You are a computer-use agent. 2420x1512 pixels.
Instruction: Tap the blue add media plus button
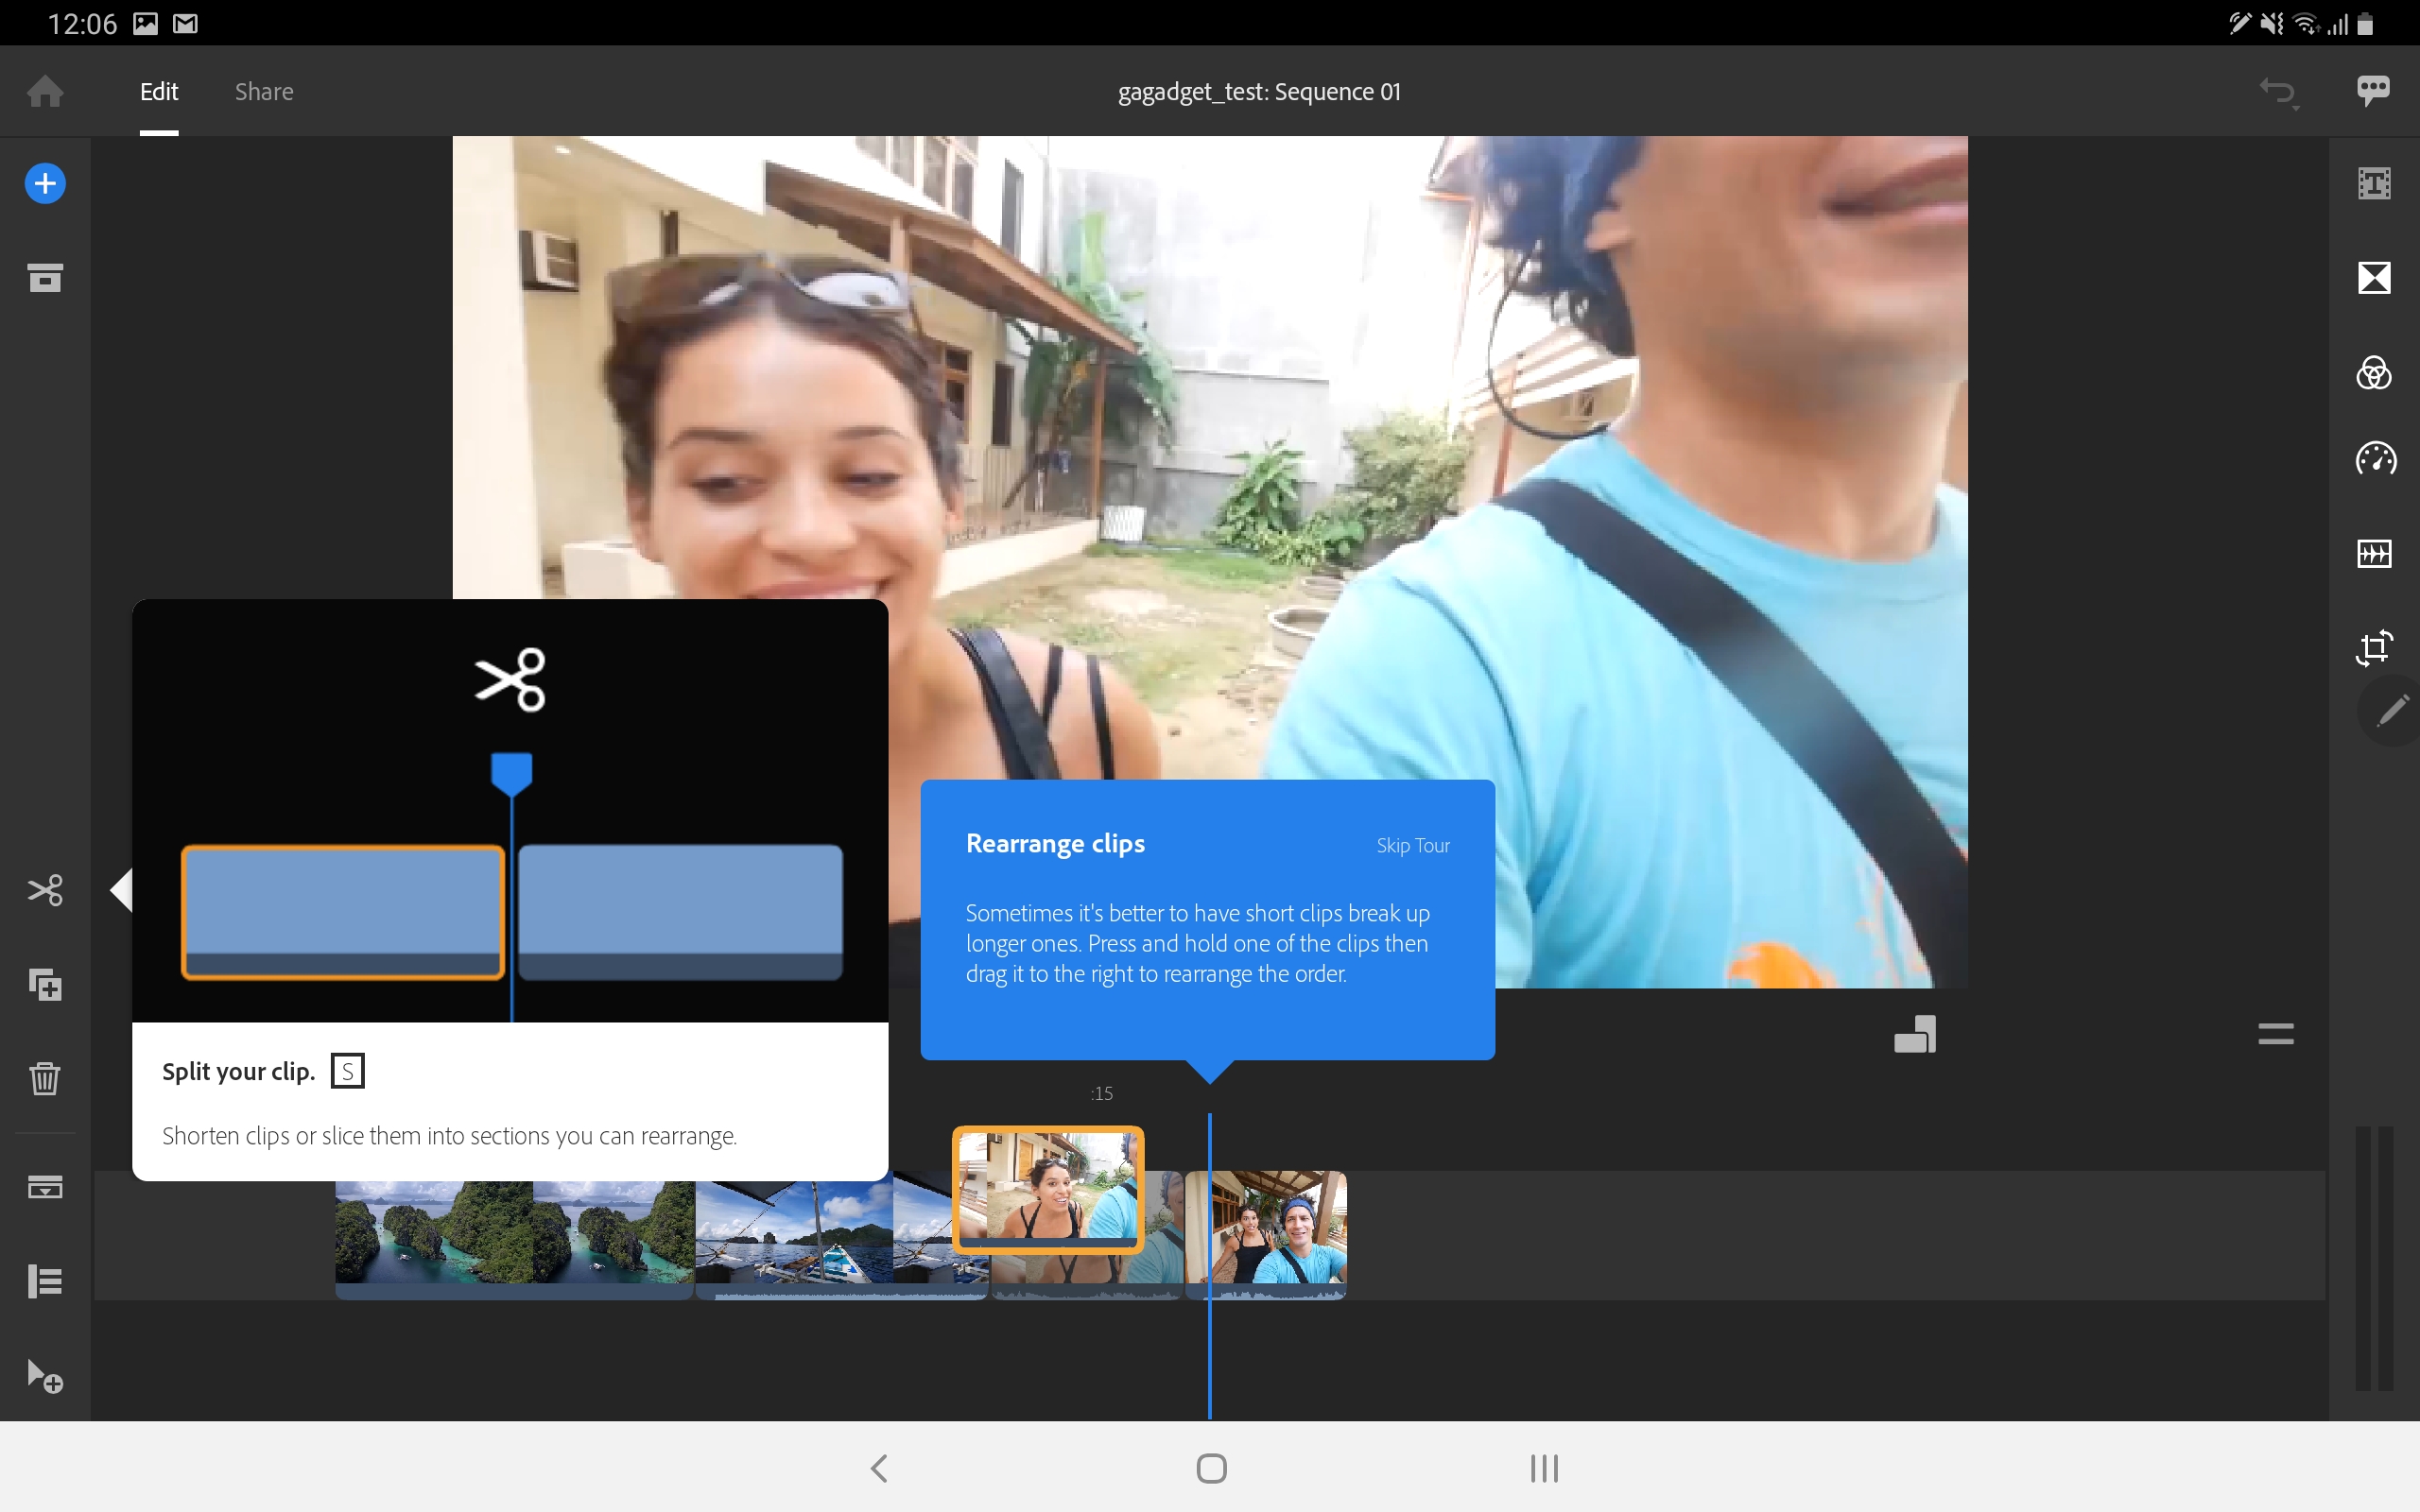[45, 184]
